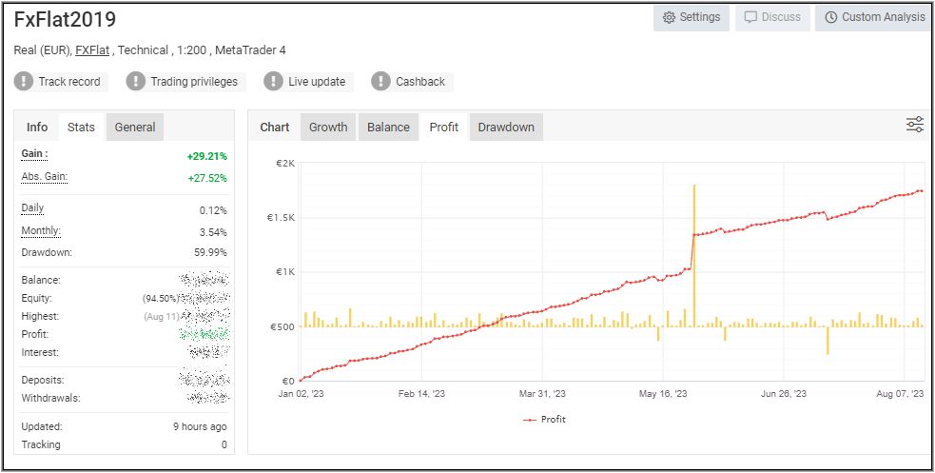Select the Balance chart tab

388,127
